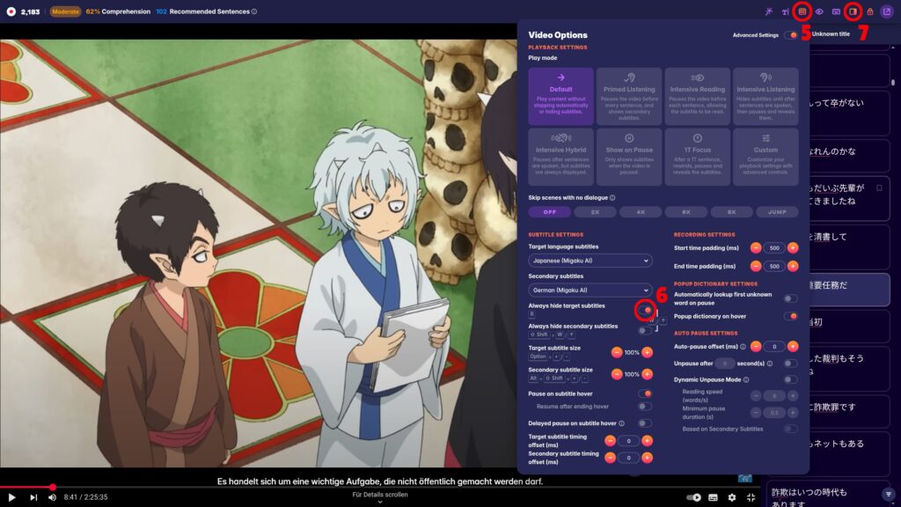Set skip scenes speed to 2X
This screenshot has width=901, height=507.
pyautogui.click(x=596, y=212)
